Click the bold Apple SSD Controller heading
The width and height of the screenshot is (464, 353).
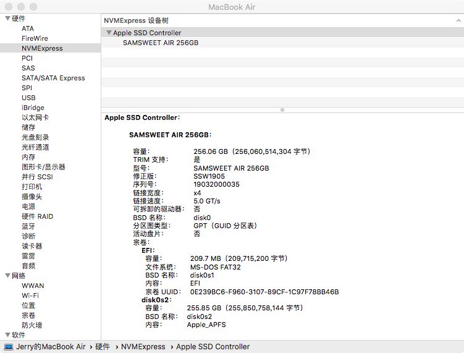click(142, 117)
